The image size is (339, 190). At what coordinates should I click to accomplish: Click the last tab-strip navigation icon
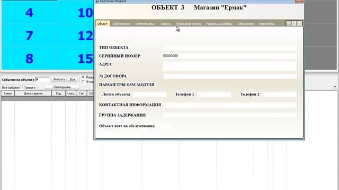(299, 23)
